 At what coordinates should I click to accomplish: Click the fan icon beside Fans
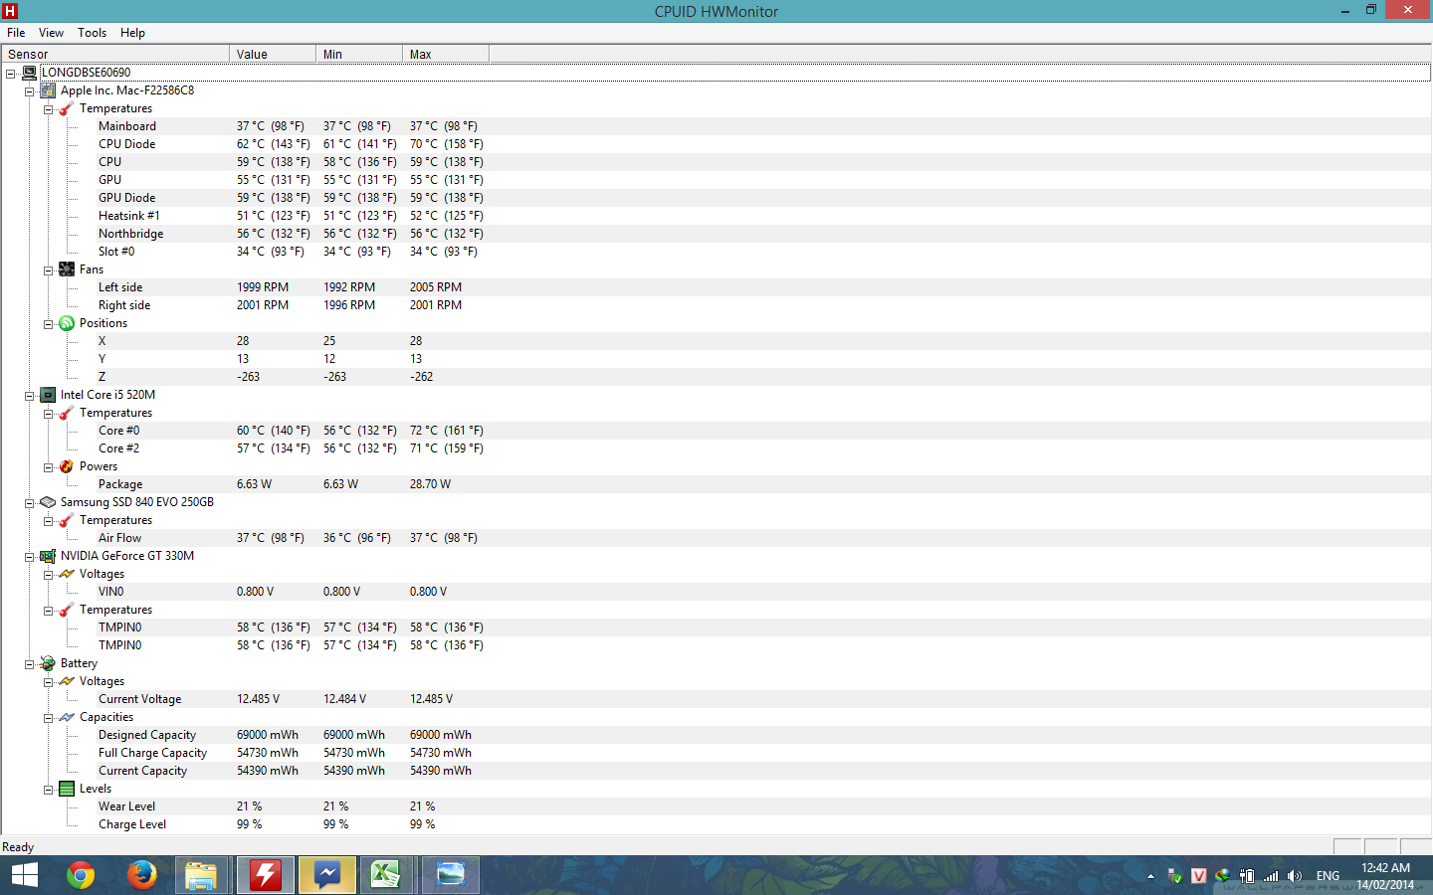pos(67,269)
